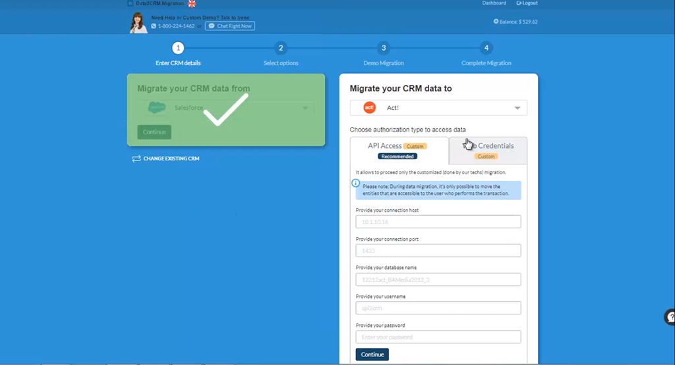Click the database name input field
The height and width of the screenshot is (365, 675).
pyautogui.click(x=438, y=280)
